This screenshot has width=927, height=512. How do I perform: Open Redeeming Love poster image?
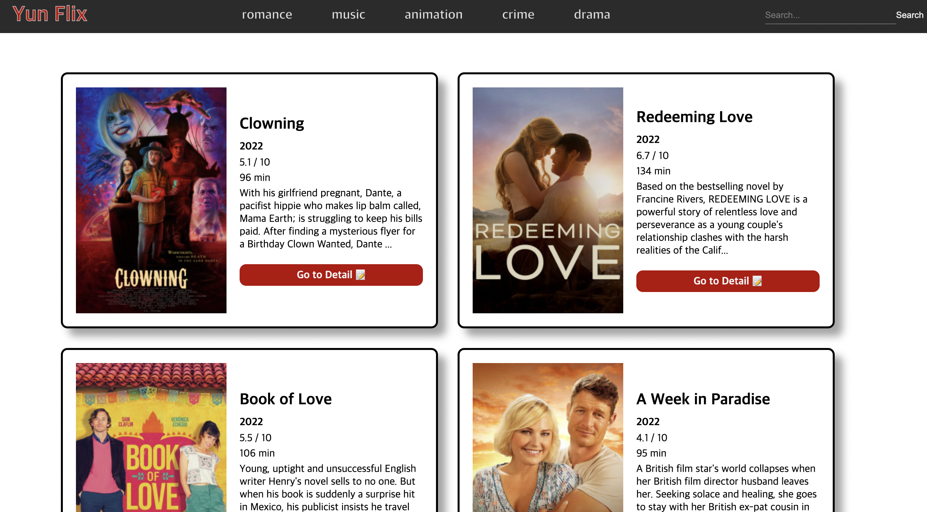548,200
